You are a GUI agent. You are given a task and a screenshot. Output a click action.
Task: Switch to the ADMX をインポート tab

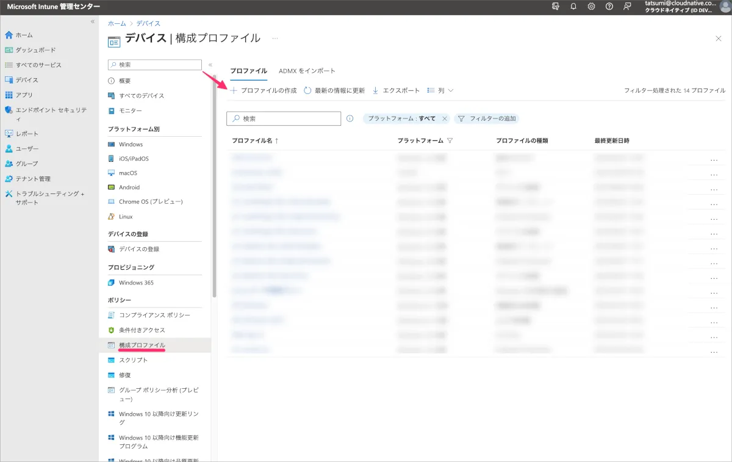click(x=307, y=71)
